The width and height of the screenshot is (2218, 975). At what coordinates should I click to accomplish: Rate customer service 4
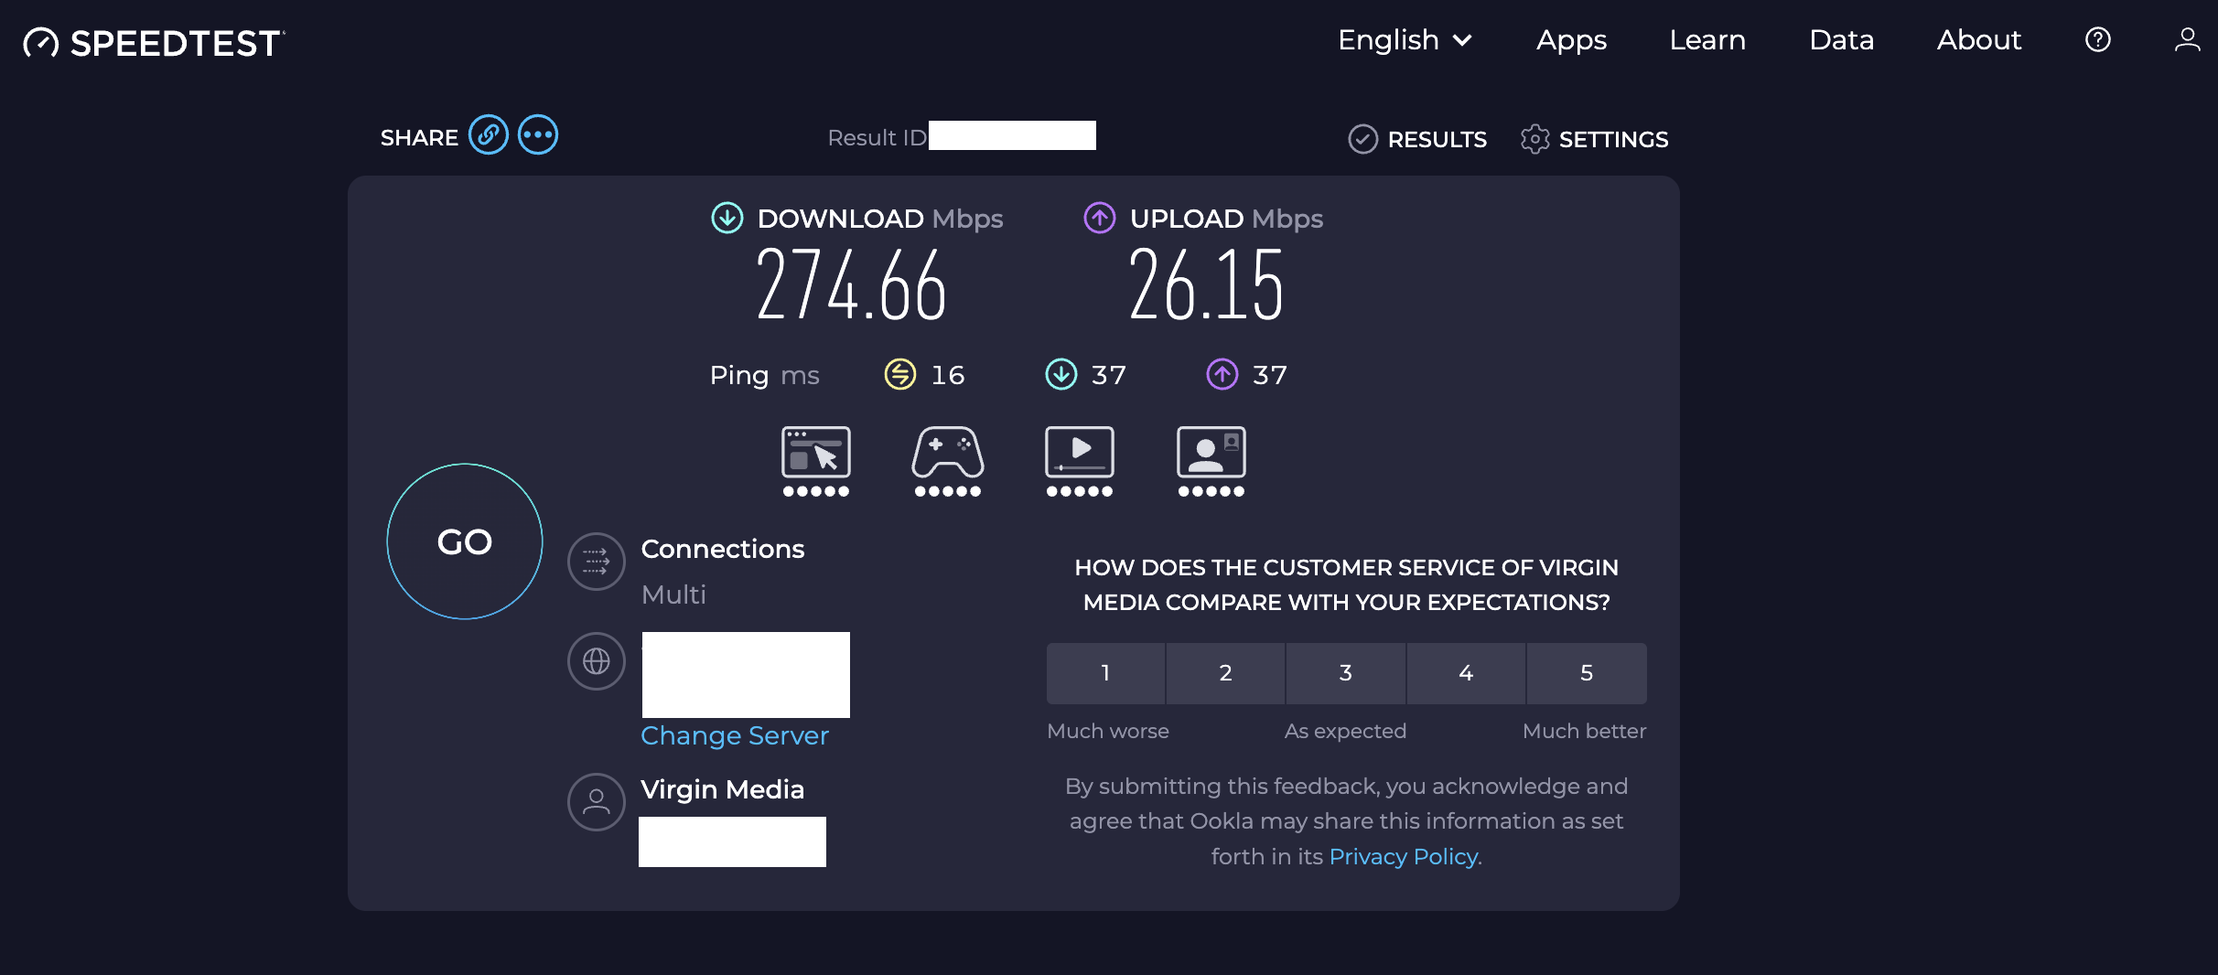1466,673
